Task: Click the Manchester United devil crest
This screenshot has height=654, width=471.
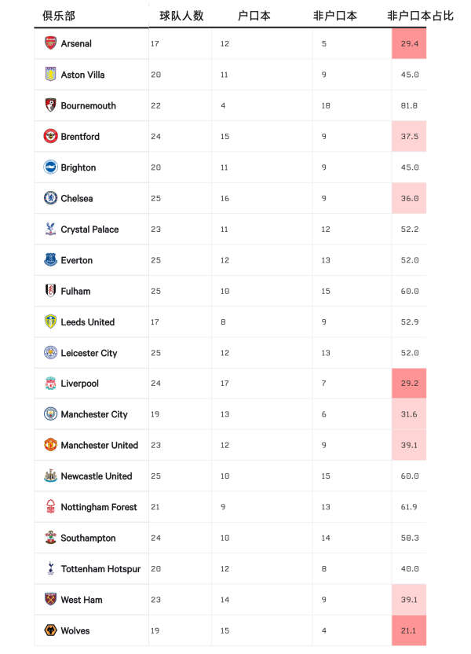Action: (50, 445)
